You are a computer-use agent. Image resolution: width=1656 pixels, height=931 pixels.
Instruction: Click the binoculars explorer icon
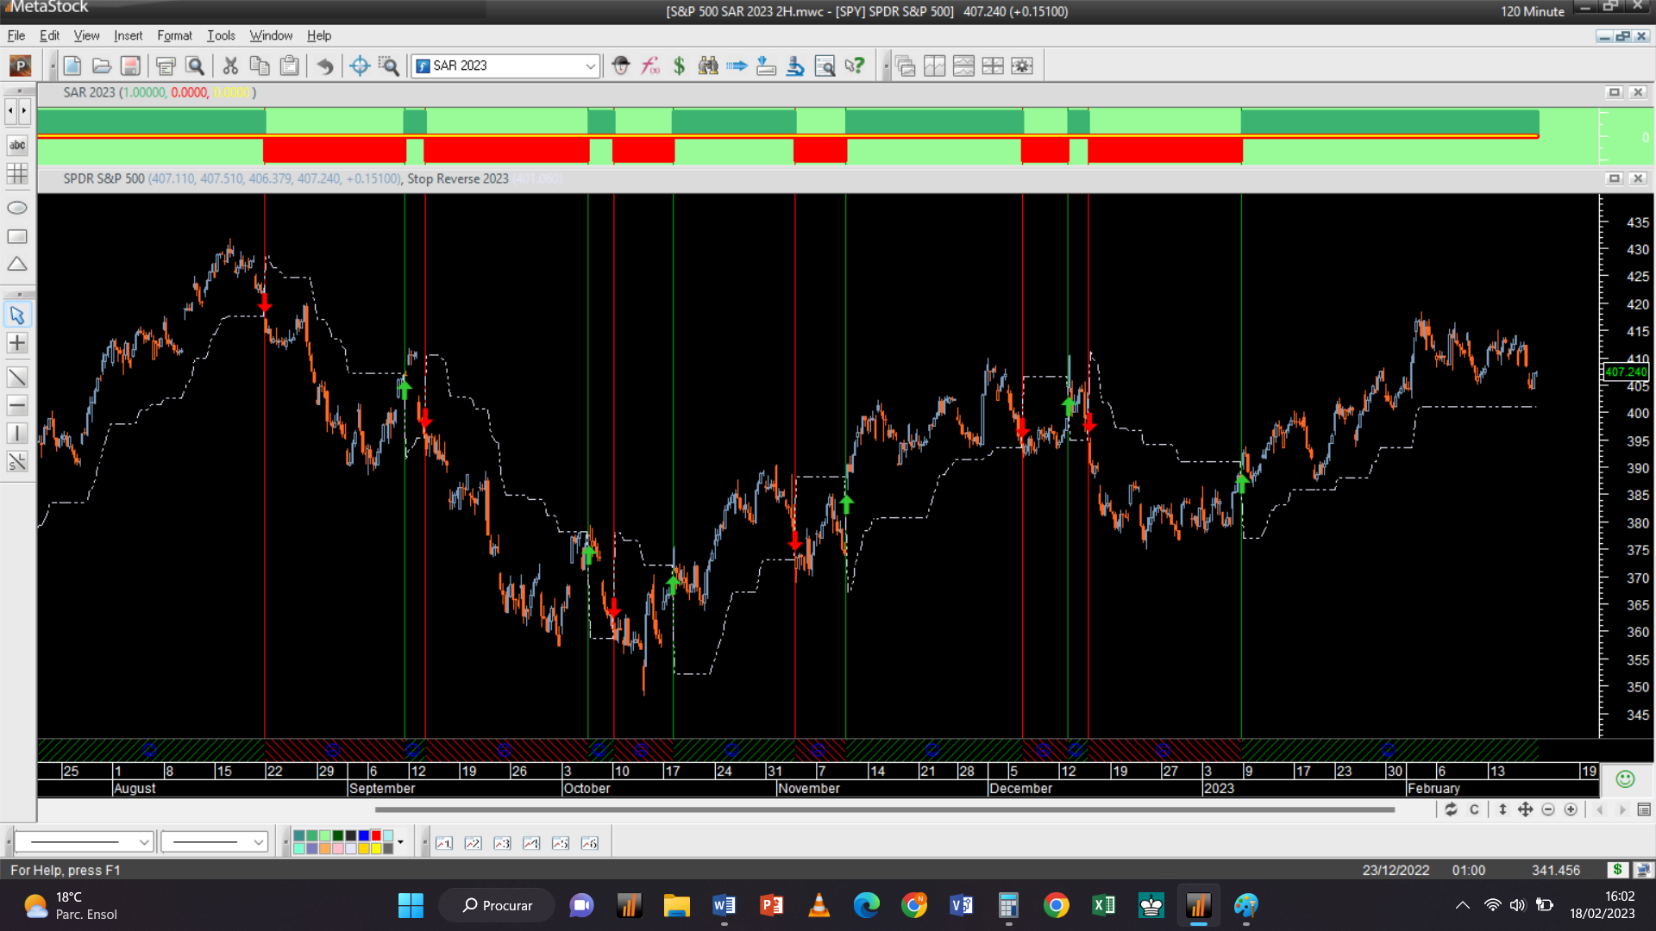tap(708, 66)
